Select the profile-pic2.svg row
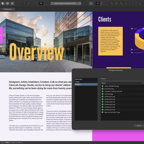This screenshot has width=144, height=144. [122, 97]
